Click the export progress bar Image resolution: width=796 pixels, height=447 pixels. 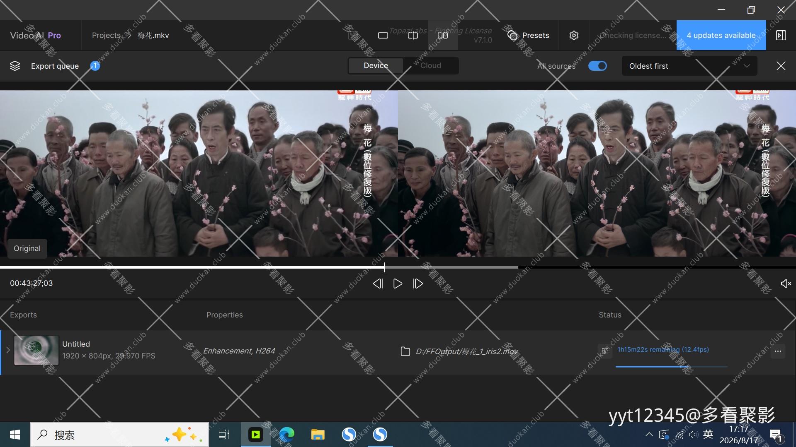click(672, 366)
